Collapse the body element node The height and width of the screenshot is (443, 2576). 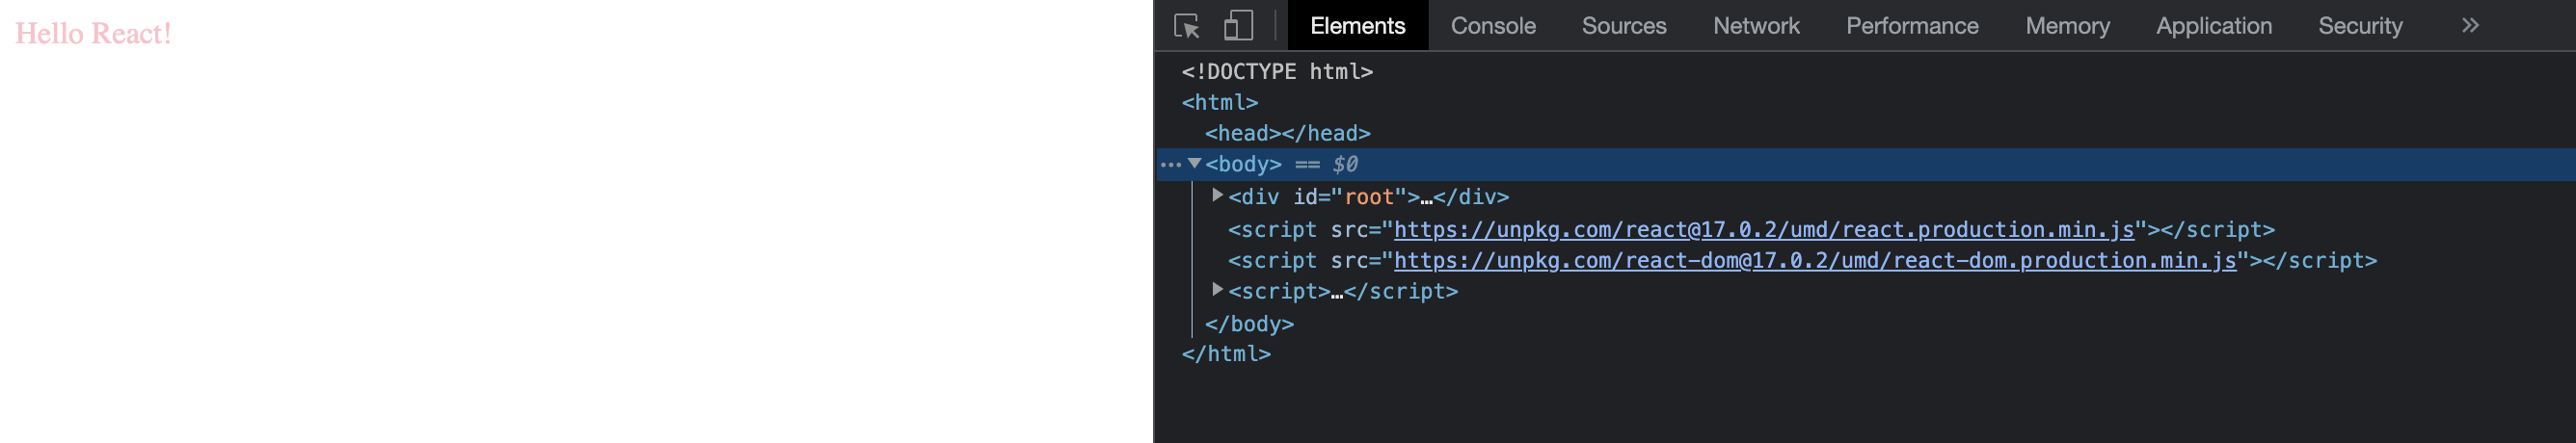coord(1194,164)
